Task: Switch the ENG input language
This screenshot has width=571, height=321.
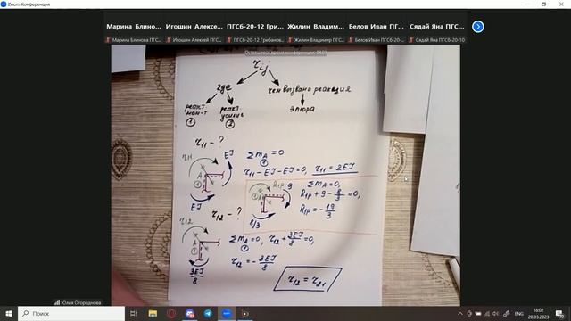Action: coord(519,313)
